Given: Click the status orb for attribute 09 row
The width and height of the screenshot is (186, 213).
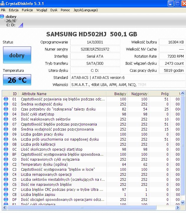Looking at the screenshot, I should coord(6,134).
